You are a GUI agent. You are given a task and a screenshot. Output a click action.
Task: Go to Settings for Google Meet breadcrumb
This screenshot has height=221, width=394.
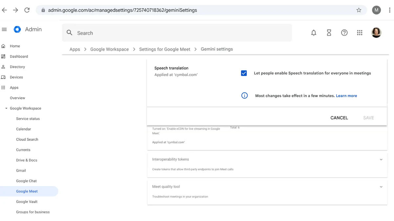click(x=164, y=49)
